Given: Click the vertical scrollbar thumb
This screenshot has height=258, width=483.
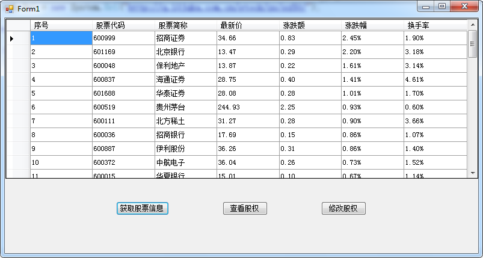Looking at the screenshot, I should (x=473, y=44).
